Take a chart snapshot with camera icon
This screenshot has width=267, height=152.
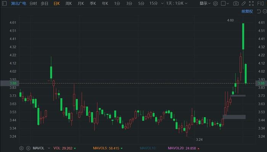236,3
